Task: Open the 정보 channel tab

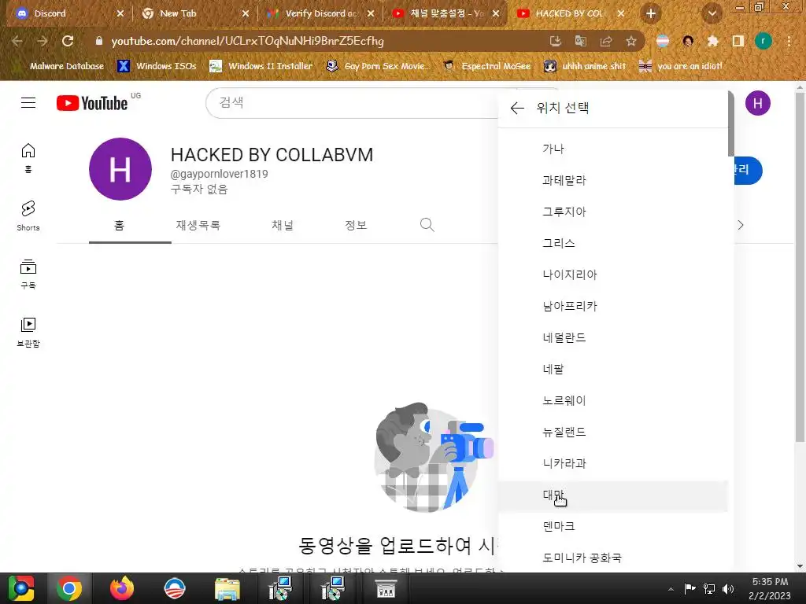Action: (356, 225)
